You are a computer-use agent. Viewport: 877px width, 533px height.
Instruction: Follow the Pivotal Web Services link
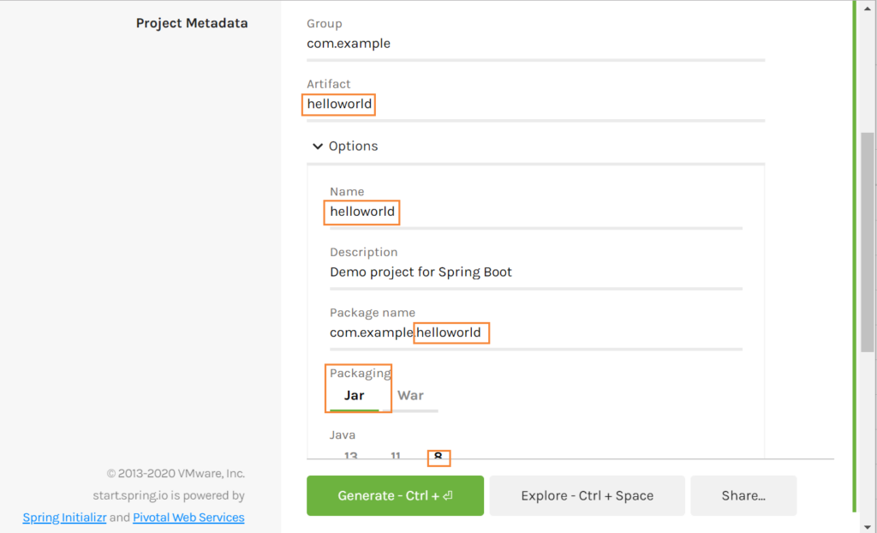188,518
